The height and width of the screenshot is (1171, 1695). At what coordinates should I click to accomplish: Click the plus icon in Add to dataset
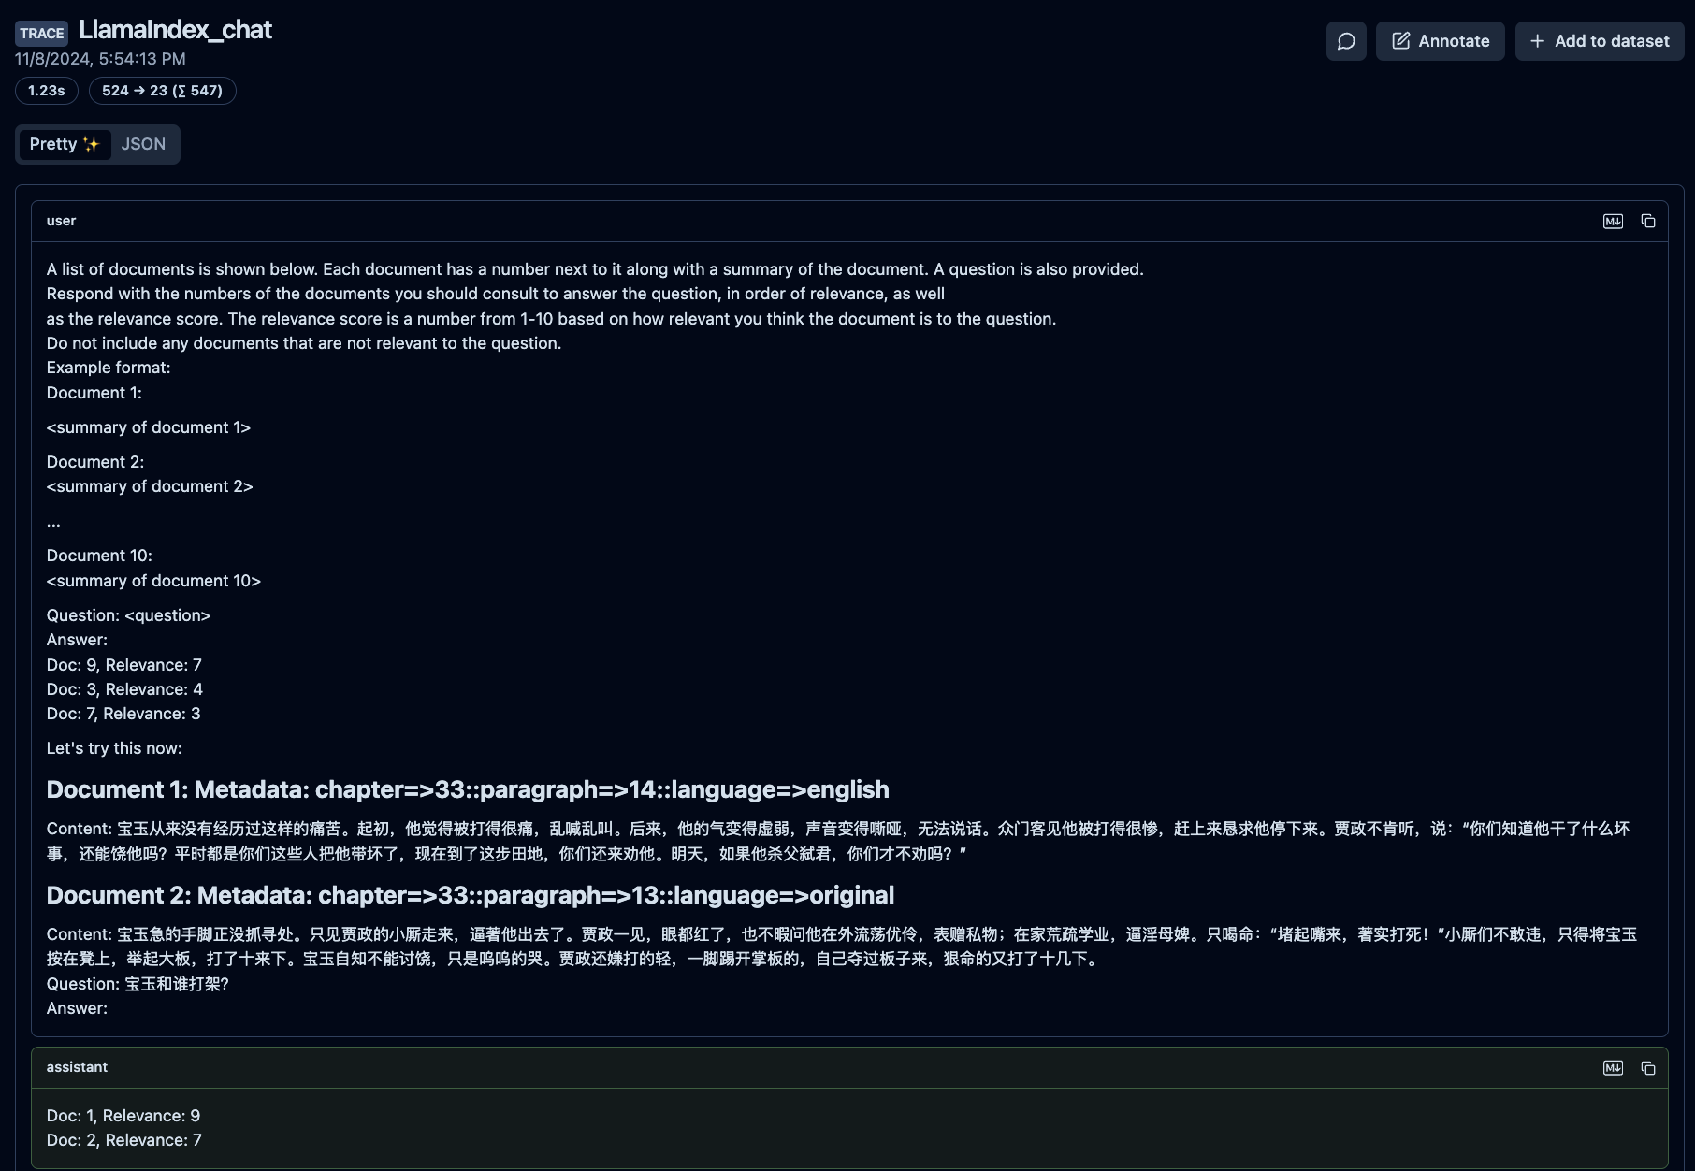pos(1537,41)
